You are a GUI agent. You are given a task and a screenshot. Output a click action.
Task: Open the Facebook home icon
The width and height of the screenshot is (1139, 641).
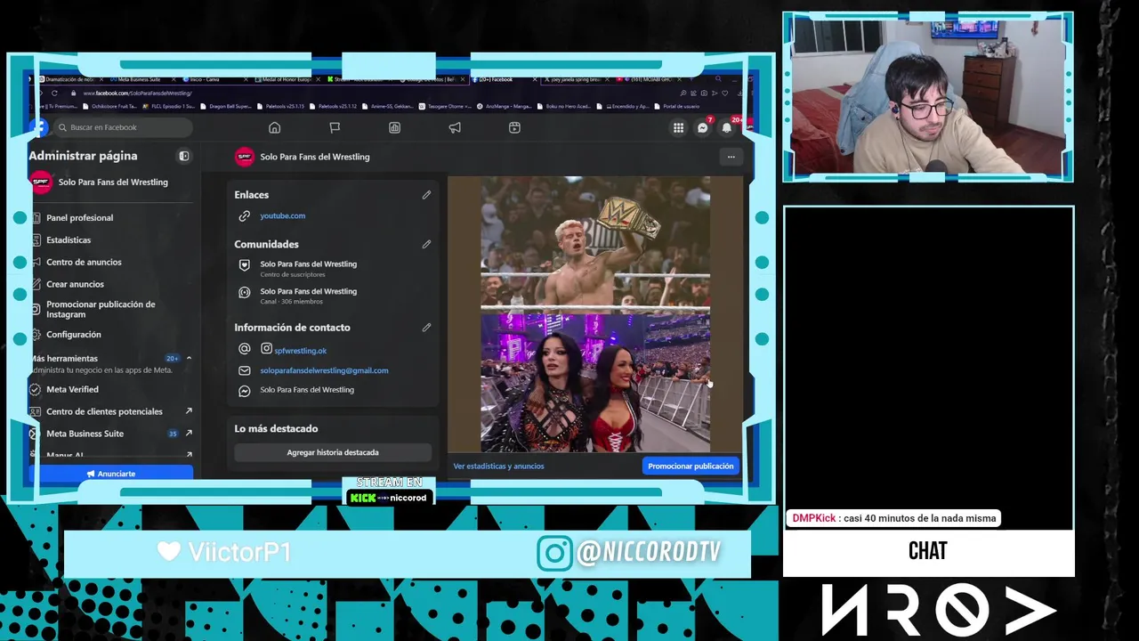coord(274,127)
